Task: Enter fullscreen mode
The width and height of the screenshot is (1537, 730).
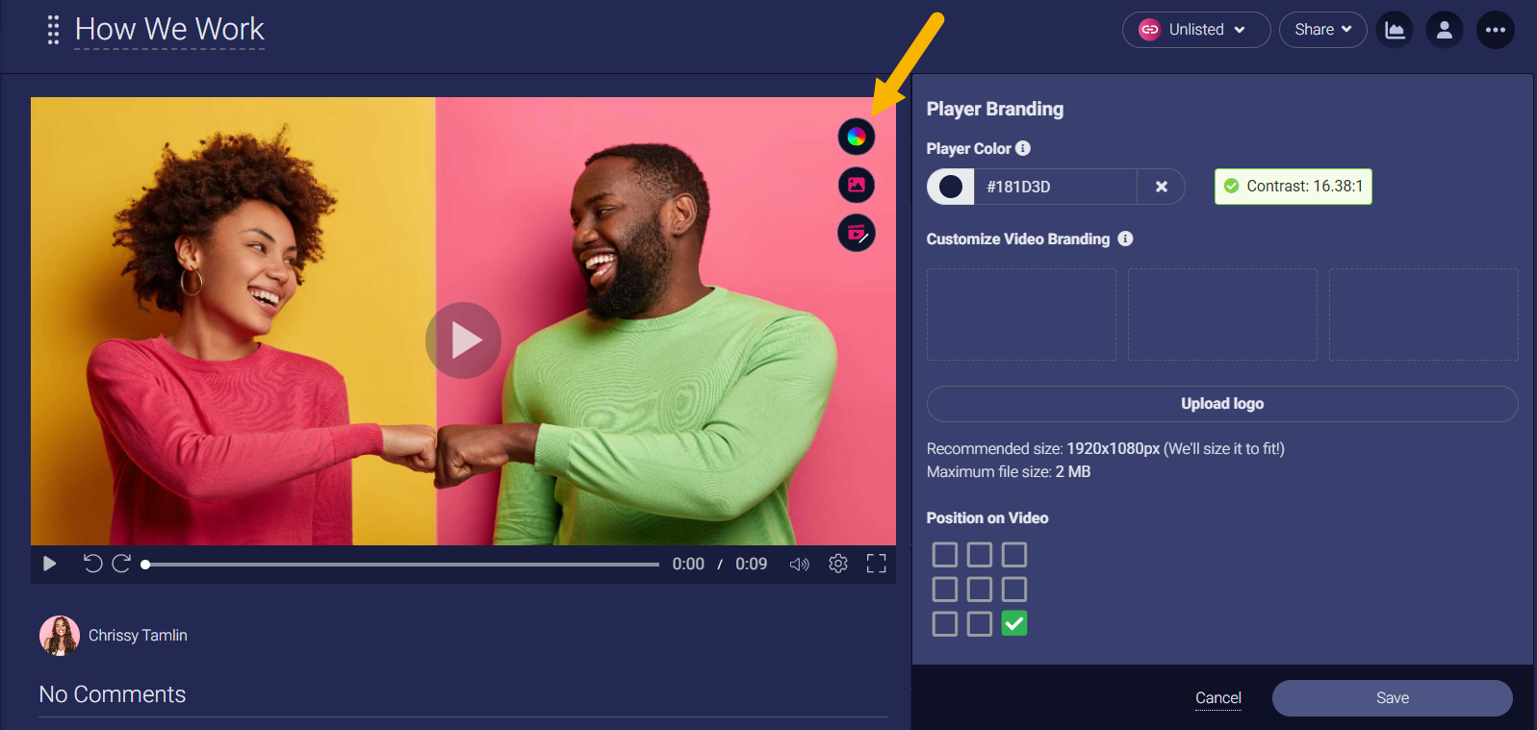Action: click(876, 564)
